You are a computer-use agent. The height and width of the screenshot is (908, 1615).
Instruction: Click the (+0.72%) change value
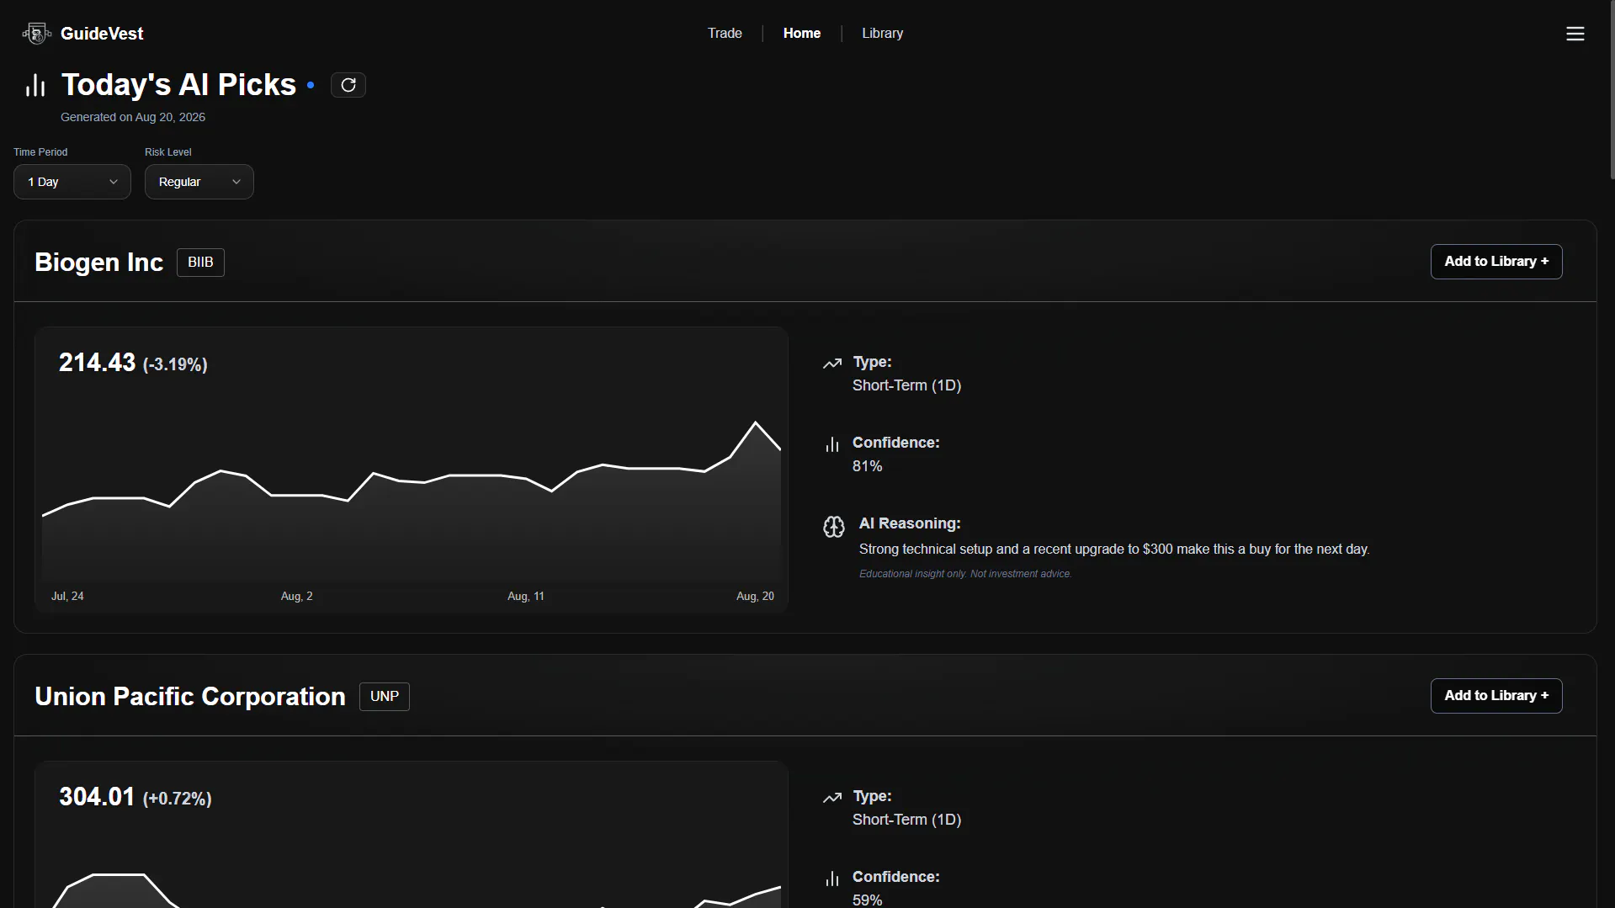178,799
